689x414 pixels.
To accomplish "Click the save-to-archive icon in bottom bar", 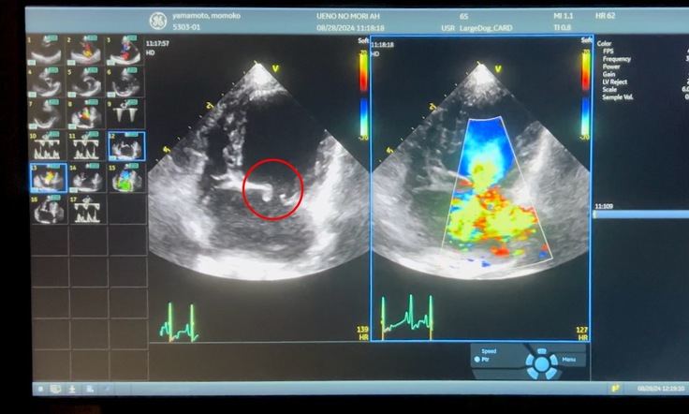I will pos(89,388).
